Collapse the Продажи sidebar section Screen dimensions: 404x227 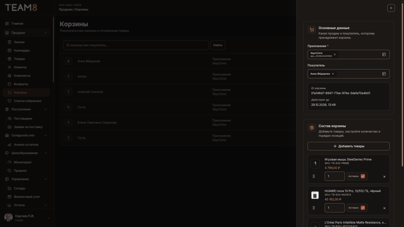(x=45, y=33)
